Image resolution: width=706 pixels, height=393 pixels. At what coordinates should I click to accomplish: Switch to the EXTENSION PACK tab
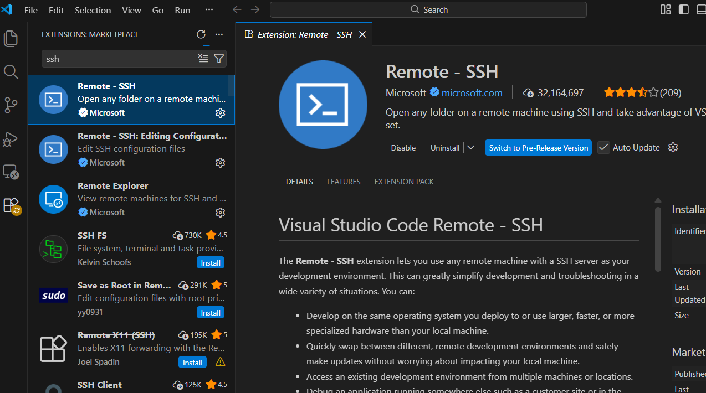click(404, 182)
